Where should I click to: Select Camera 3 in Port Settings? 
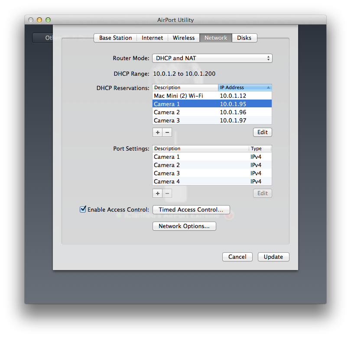pyautogui.click(x=212, y=173)
